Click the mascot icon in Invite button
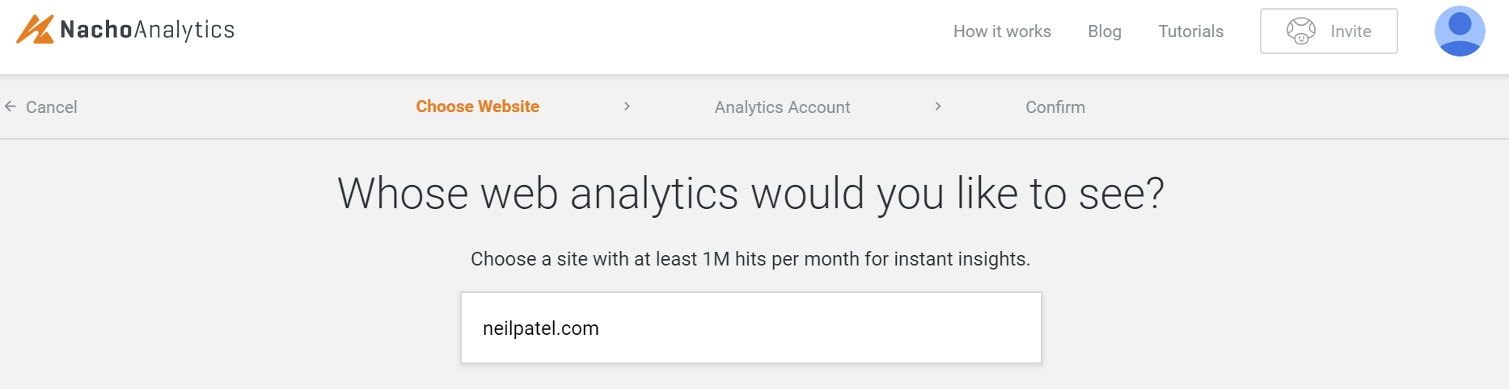The height and width of the screenshot is (389, 1509). click(x=1300, y=31)
